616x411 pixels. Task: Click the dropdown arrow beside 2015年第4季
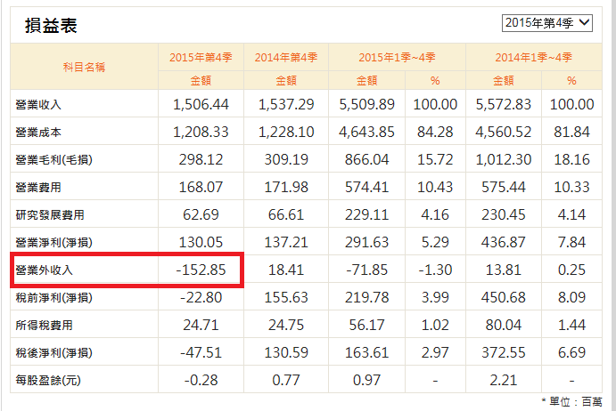point(584,23)
